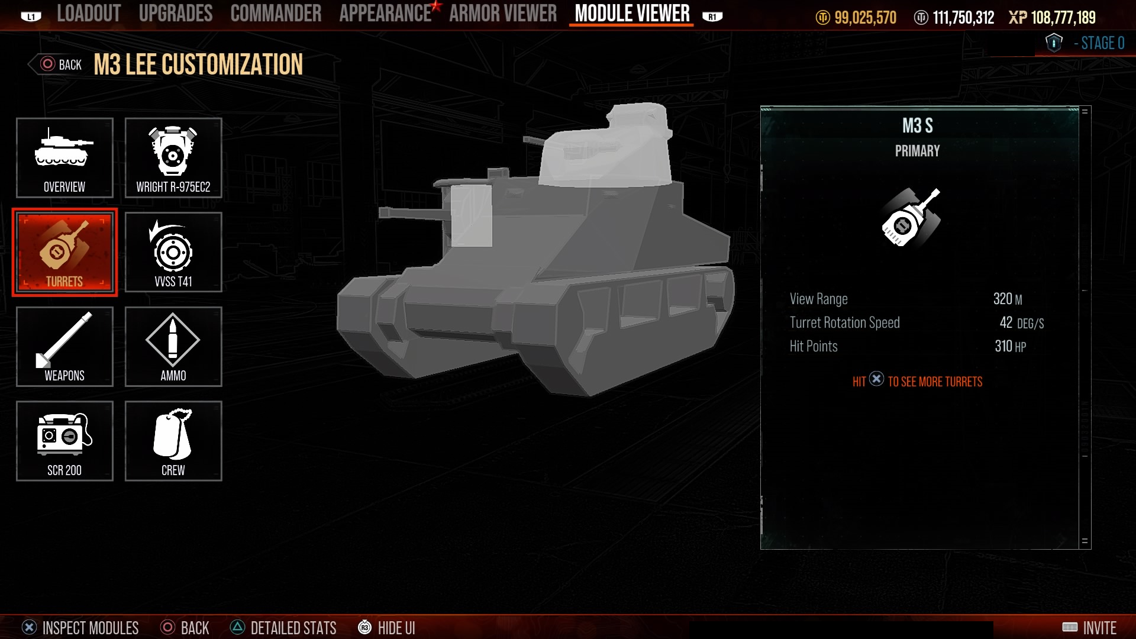Select the Crew dog tags tile
Image resolution: width=1136 pixels, height=639 pixels.
point(173,441)
